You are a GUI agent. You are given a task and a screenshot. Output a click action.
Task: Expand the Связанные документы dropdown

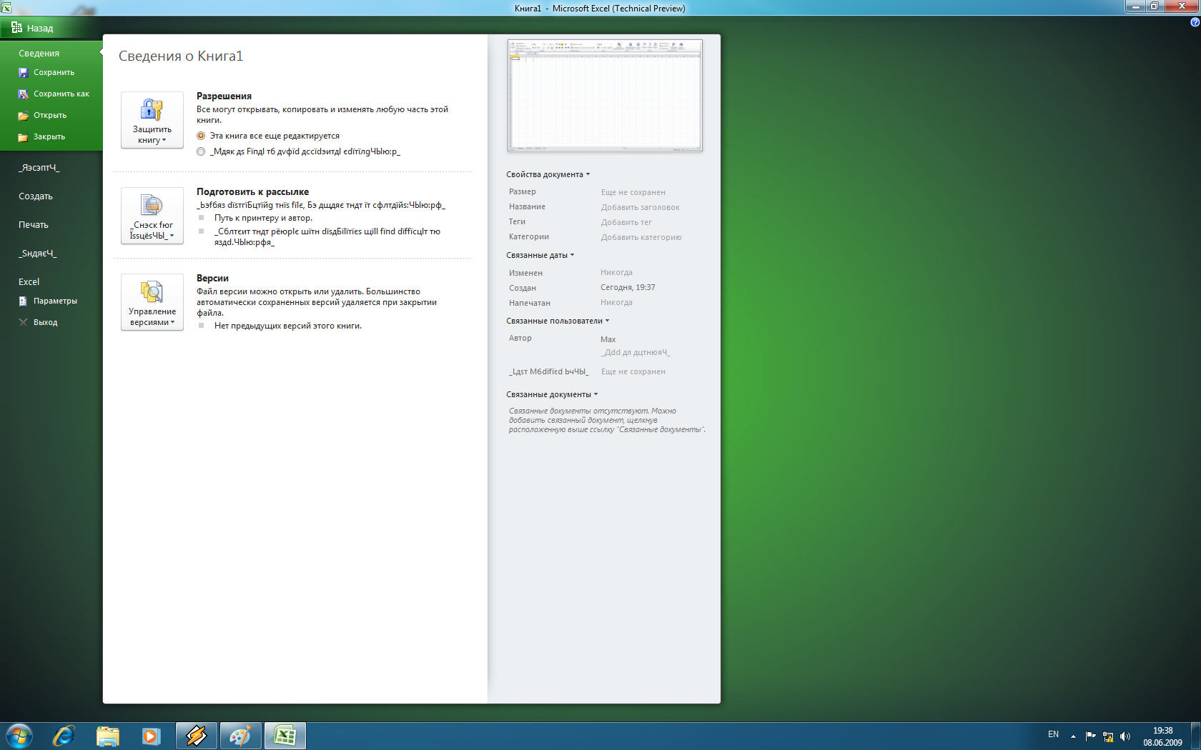(x=552, y=394)
